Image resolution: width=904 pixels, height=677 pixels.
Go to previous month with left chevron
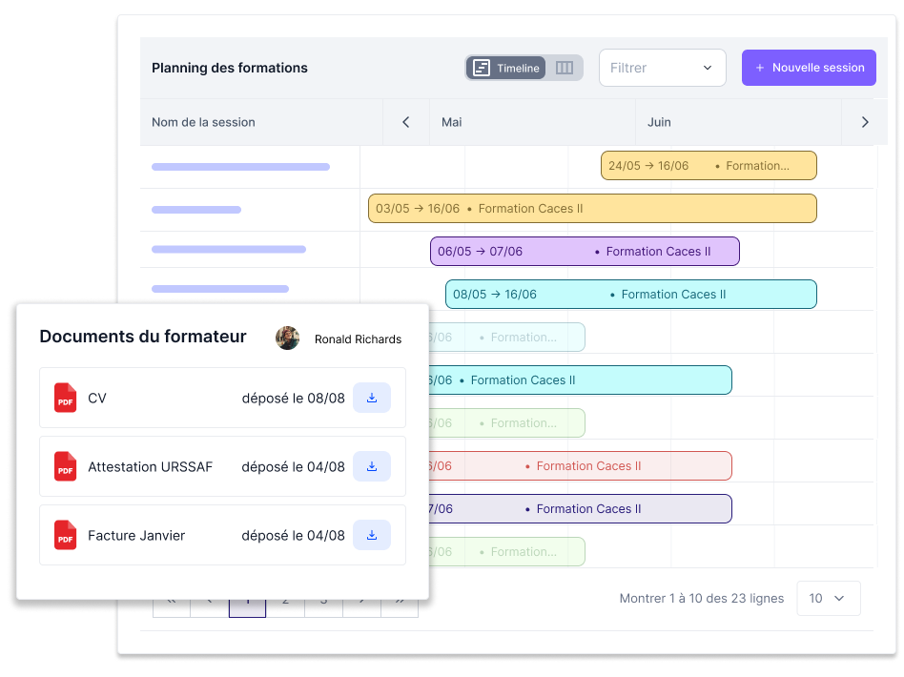tap(406, 122)
